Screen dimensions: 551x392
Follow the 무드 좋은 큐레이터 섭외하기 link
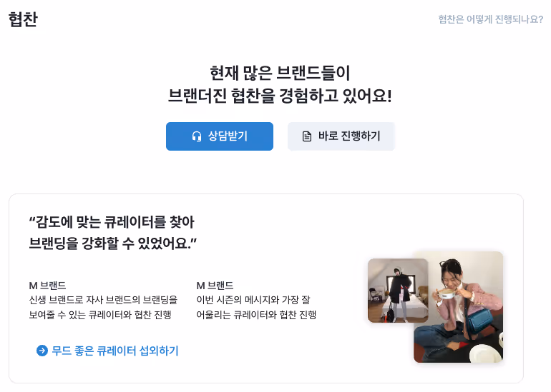coord(115,351)
